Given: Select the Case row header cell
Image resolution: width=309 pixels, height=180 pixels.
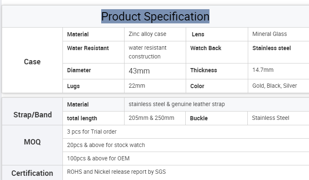Looking at the screenshot, I should click(x=32, y=60).
